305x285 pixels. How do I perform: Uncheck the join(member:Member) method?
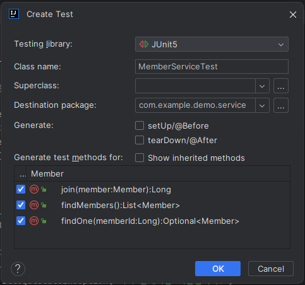[x=21, y=189]
